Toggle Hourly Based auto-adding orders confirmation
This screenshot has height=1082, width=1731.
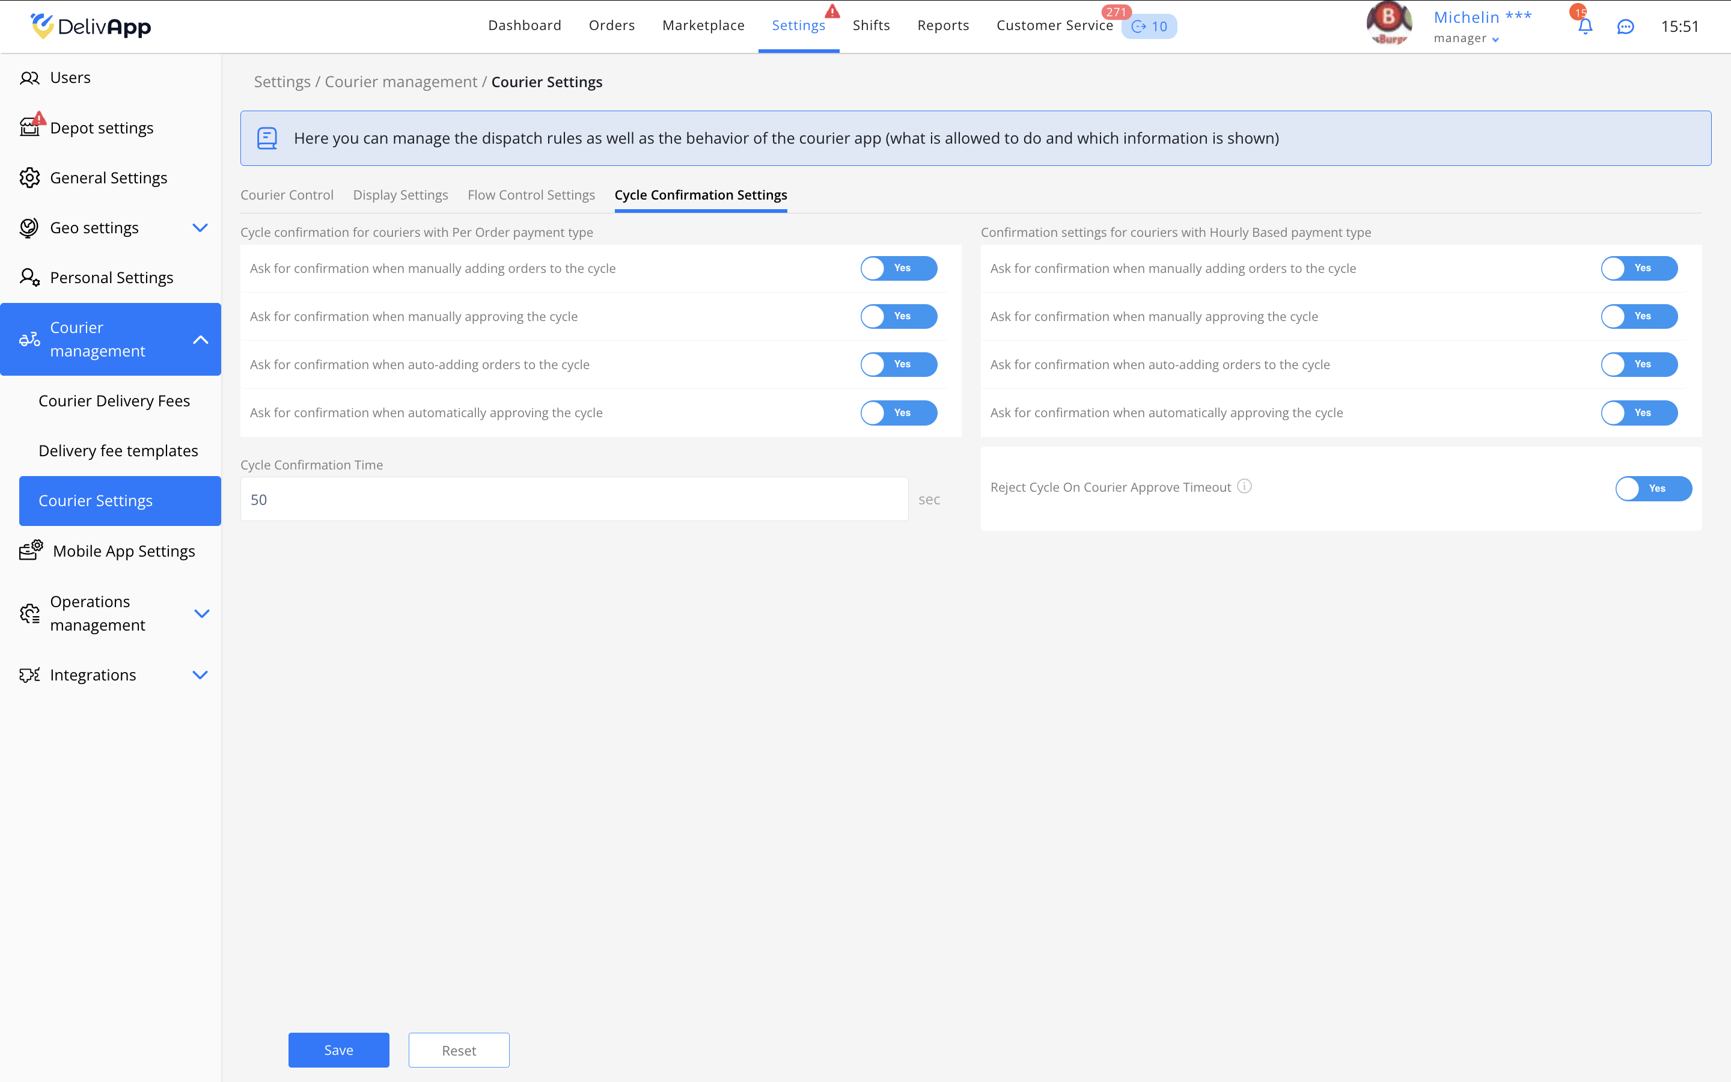click(1638, 364)
